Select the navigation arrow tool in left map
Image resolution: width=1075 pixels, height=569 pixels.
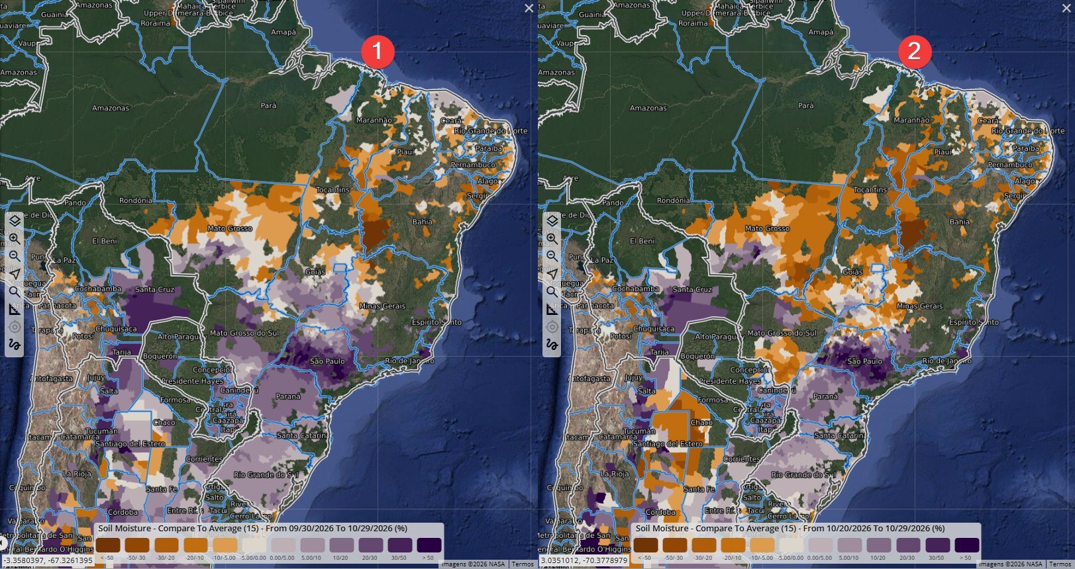pos(15,274)
